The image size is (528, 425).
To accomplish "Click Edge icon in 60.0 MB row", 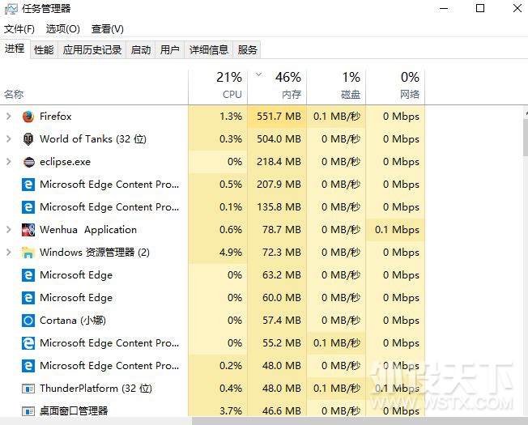I will coord(28,298).
